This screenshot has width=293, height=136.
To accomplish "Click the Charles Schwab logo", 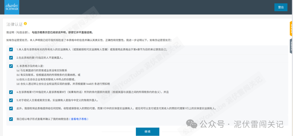I will 12,7.
